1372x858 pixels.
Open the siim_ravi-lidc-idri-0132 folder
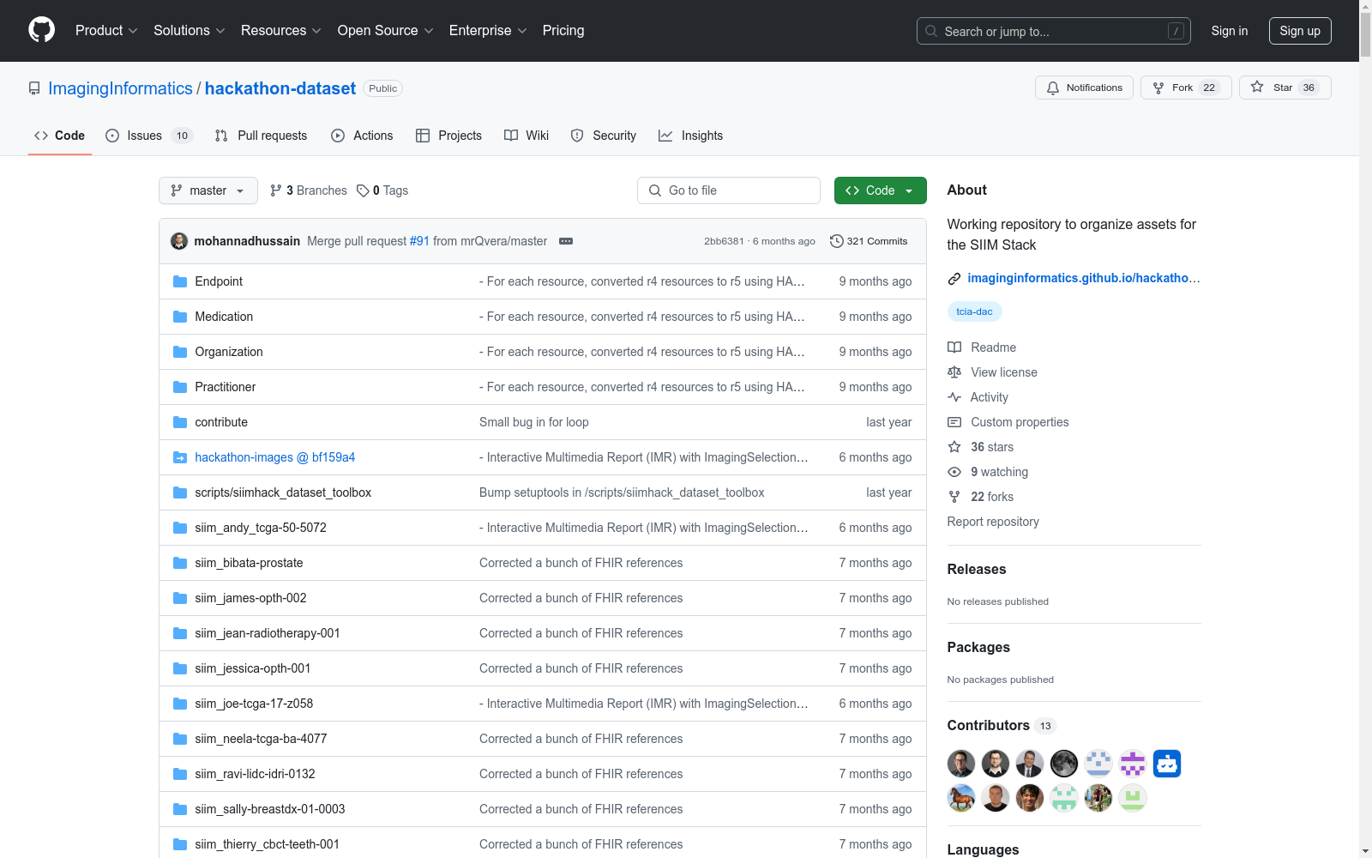coord(255,774)
